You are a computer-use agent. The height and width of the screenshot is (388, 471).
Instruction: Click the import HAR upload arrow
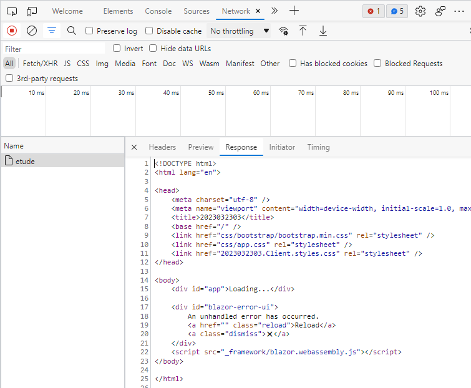pyautogui.click(x=303, y=31)
